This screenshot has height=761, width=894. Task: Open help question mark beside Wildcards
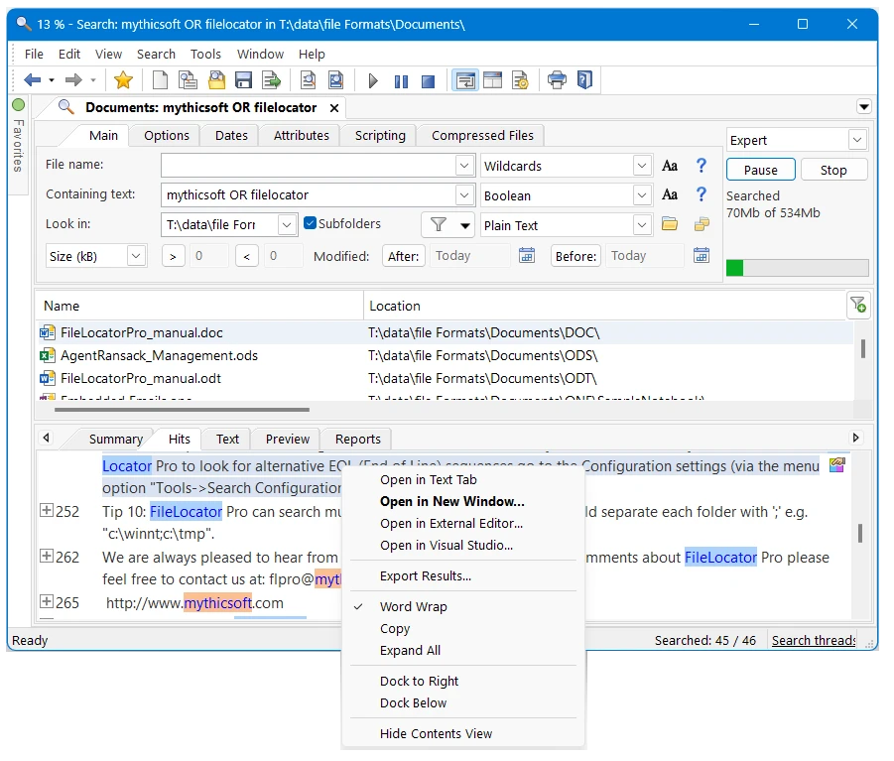point(702,166)
